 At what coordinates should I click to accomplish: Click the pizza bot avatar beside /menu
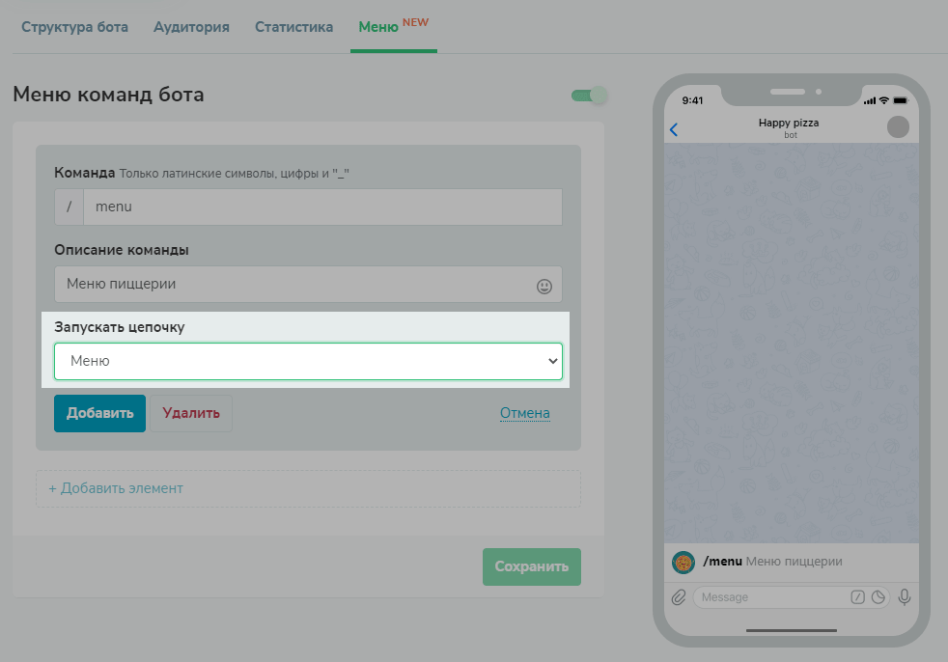pos(683,562)
